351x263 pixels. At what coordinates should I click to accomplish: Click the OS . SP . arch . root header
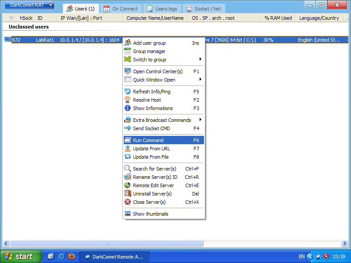tap(213, 18)
